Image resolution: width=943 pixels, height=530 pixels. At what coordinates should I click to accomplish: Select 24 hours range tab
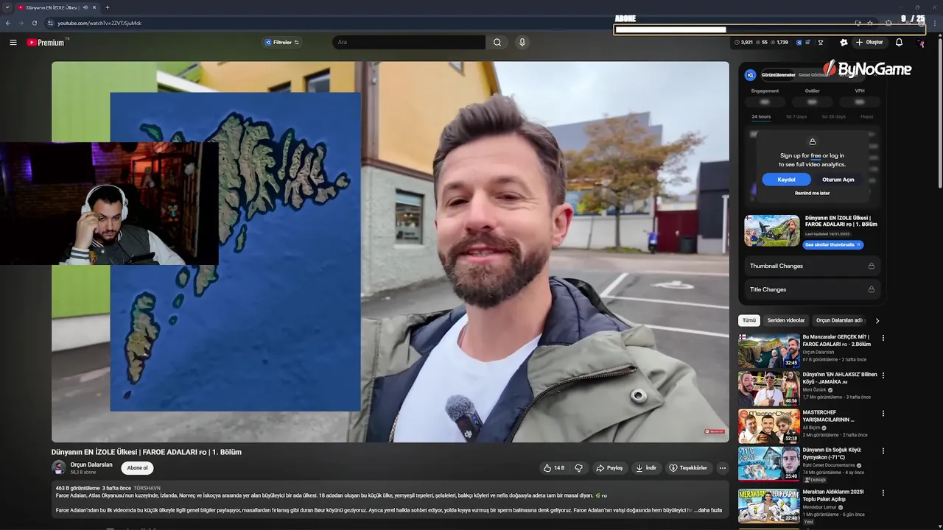(761, 116)
